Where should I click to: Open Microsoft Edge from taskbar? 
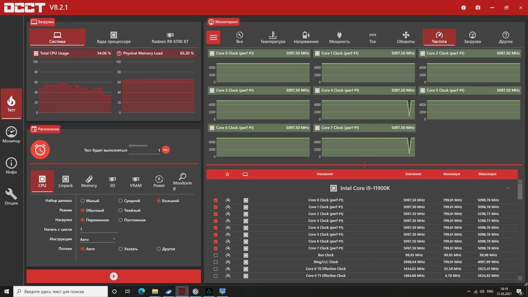[141, 291]
